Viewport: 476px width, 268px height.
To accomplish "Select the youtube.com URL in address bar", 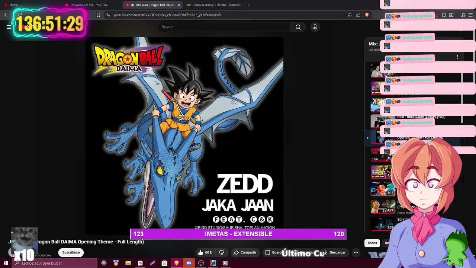I will 167,15.
